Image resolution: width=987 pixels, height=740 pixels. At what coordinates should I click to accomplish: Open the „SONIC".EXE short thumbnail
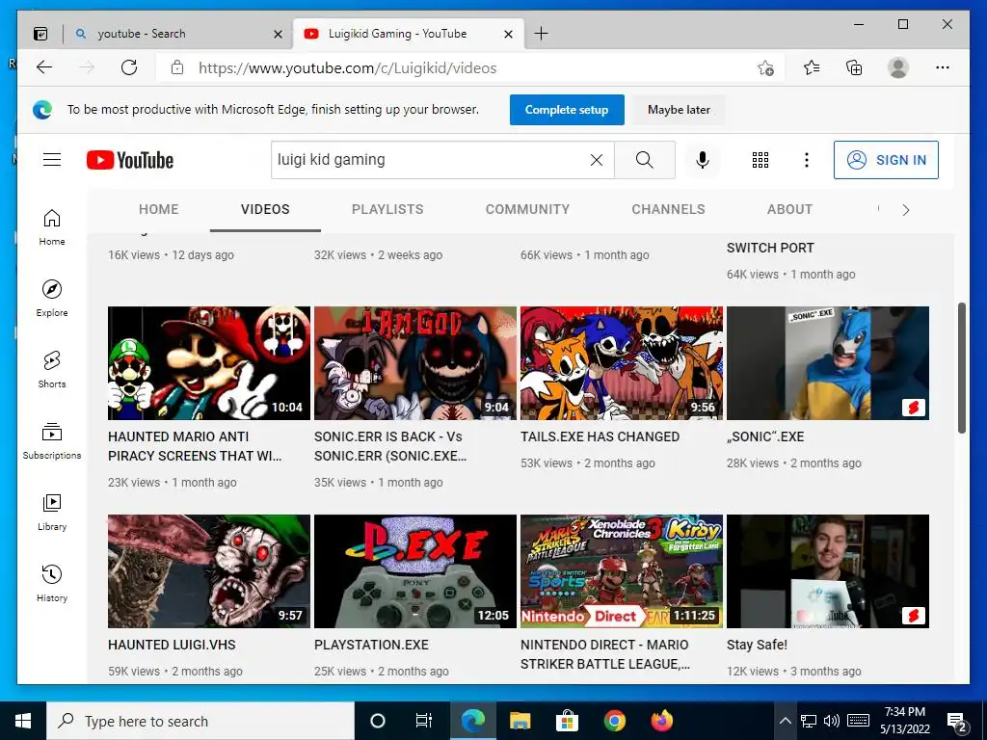tap(828, 363)
